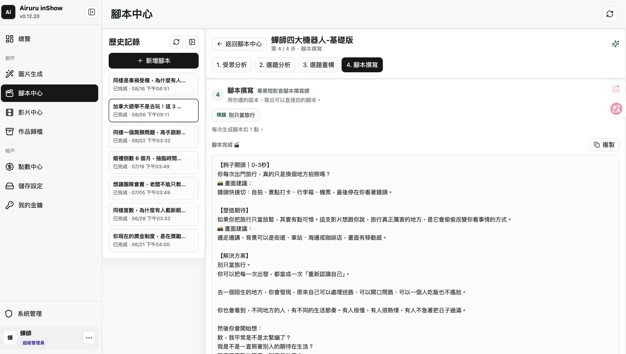Screen dimensions: 626x354
Task: Click the step number 4 badge
Action: pos(218,95)
